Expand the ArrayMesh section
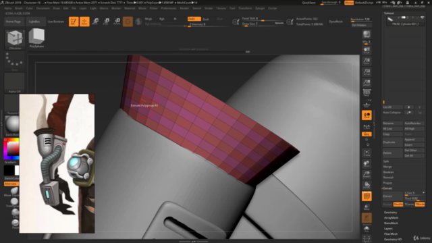432x243 pixels. [391, 217]
